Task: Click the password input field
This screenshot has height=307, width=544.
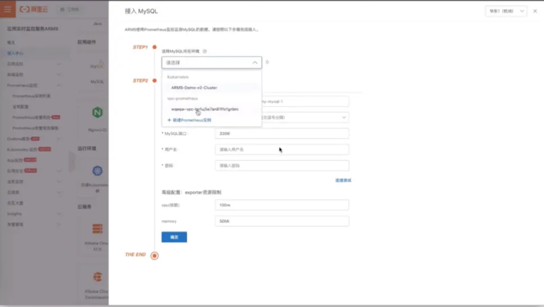Action: click(282, 165)
